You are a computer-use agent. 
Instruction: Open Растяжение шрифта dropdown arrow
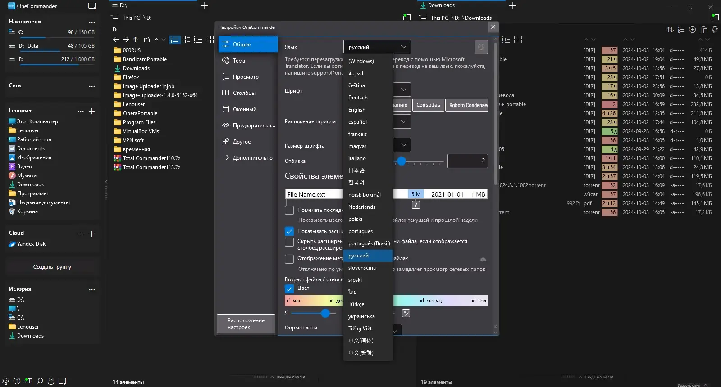point(403,121)
